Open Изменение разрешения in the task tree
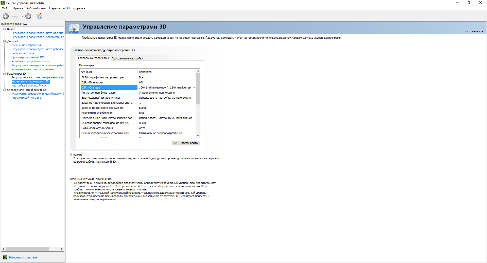The width and height of the screenshot is (487, 263). point(26,45)
